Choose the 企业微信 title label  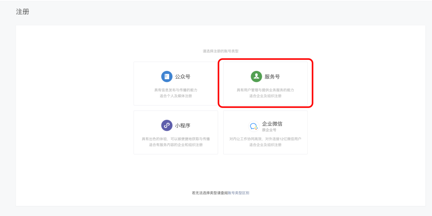[272, 124]
